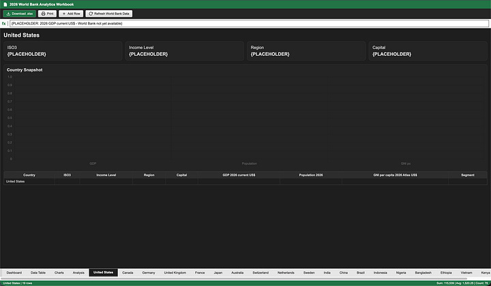491x286 pixels.
Task: Click the Income Level column header
Action: pos(106,175)
